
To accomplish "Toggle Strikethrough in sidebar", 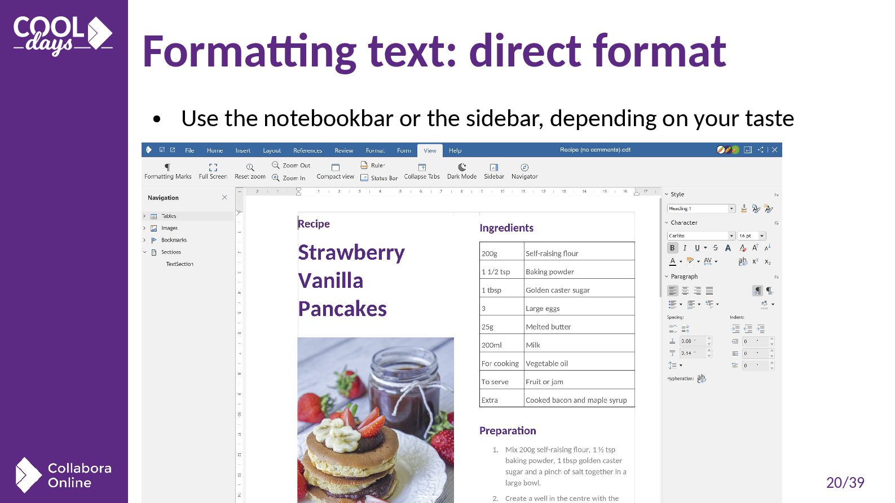I will coord(715,248).
